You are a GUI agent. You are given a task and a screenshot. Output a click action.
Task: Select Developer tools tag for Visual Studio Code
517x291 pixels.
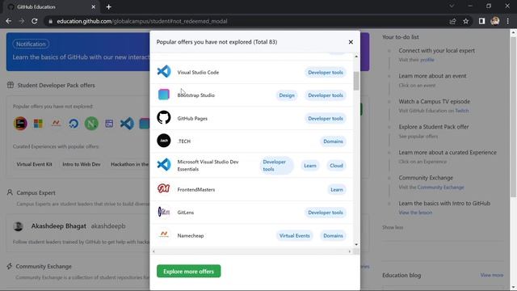[325, 72]
